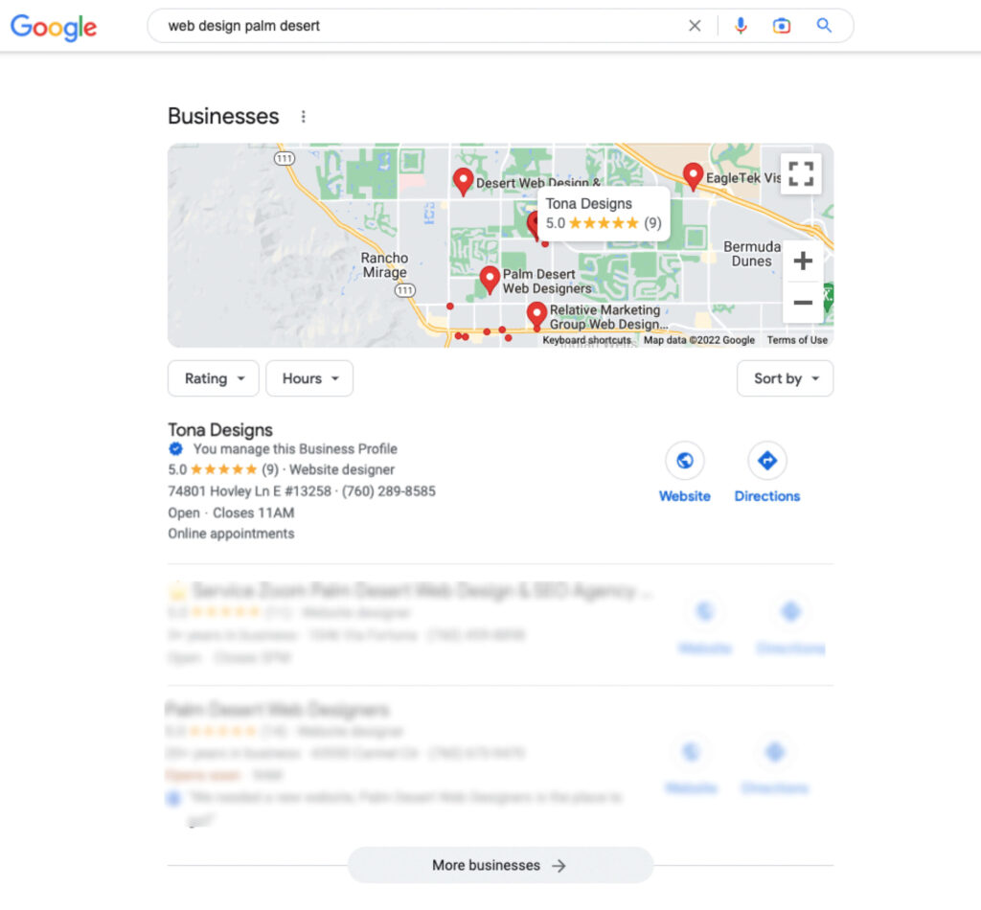Click the search query input field
981x910 pixels.
click(420, 26)
